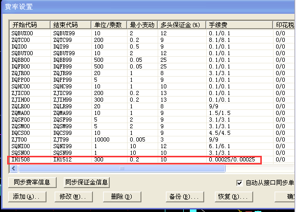The height and width of the screenshot is (212, 296).
Task: Select the ZQTC00 row
Action: click(152, 40)
